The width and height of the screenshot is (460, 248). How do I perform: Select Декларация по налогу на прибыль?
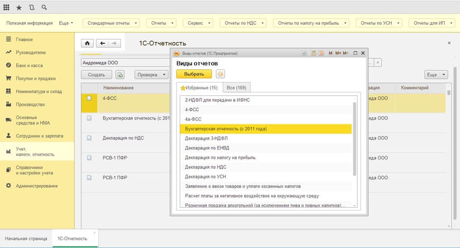click(x=266, y=158)
